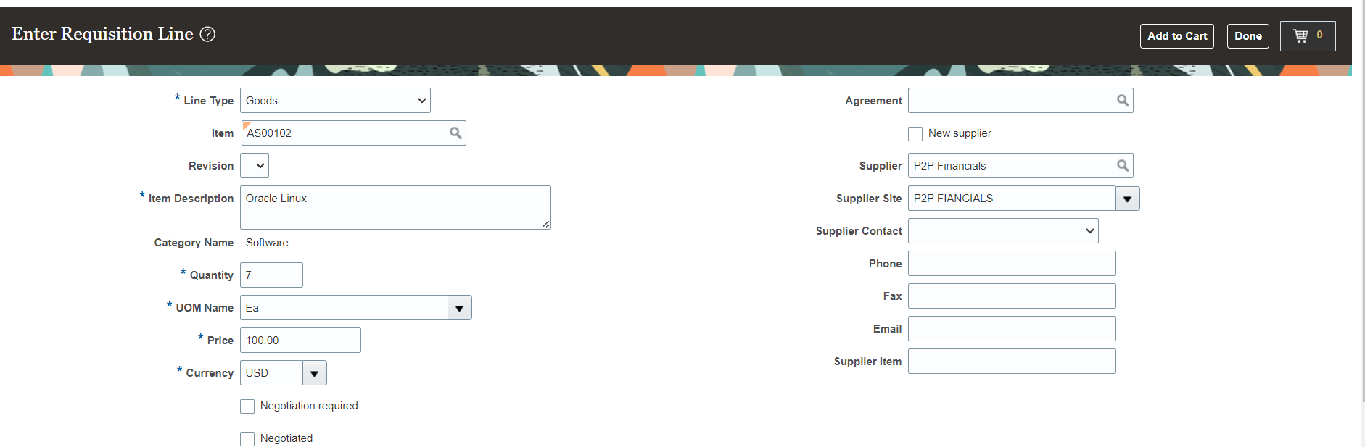Click the Add to Cart button
Image resolution: width=1365 pixels, height=447 pixels.
[x=1176, y=35]
